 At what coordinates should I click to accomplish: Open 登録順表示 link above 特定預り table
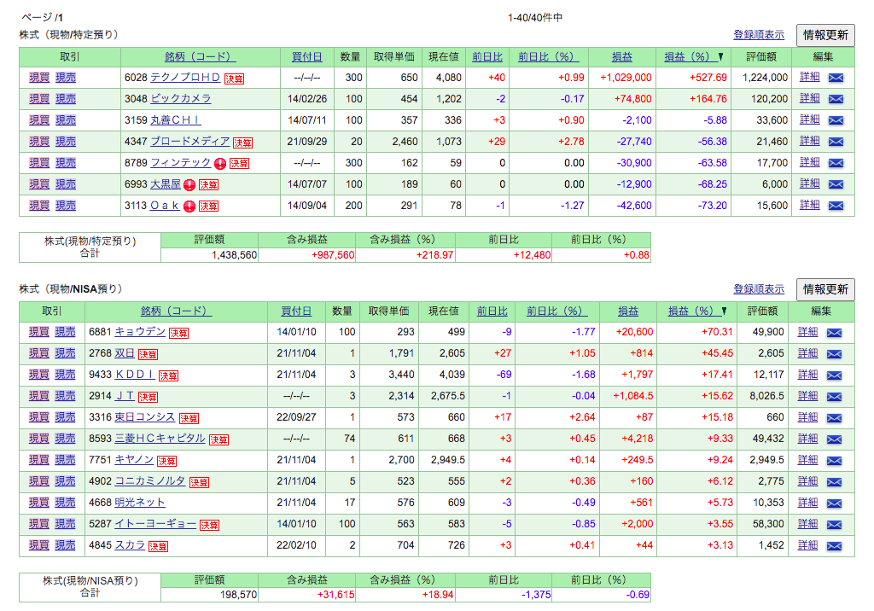point(759,35)
